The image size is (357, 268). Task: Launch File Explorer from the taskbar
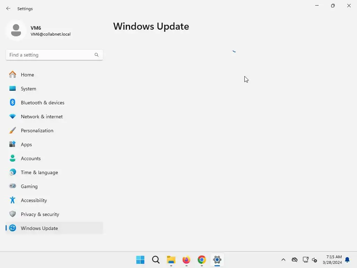pyautogui.click(x=171, y=260)
